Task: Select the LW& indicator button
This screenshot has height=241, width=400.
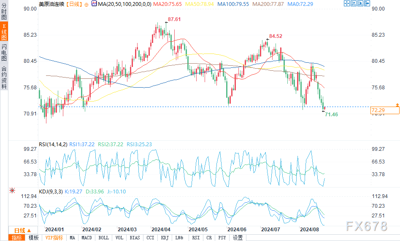Action: 179,238
